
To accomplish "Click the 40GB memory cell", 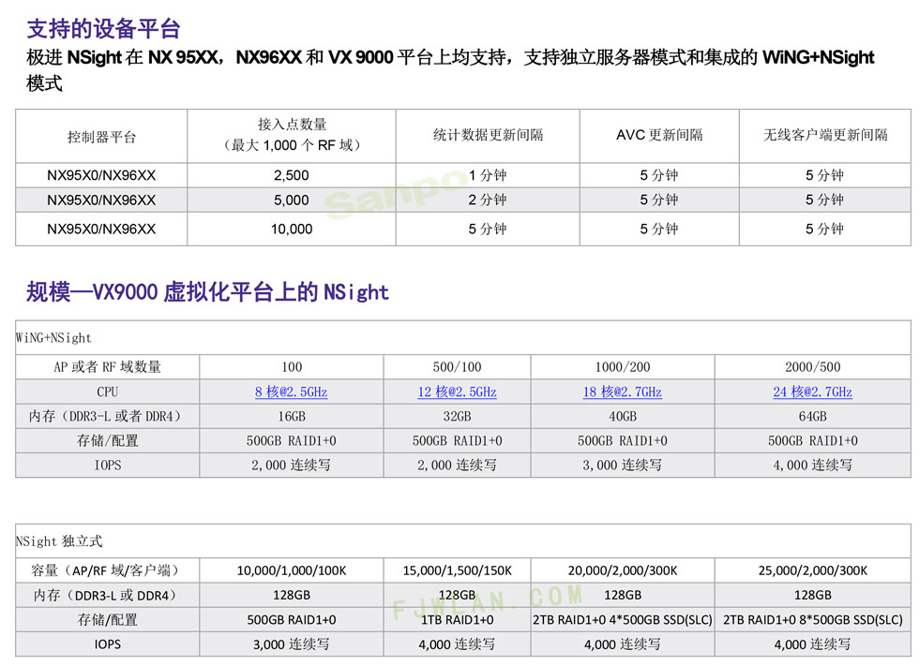I will tap(623, 416).
